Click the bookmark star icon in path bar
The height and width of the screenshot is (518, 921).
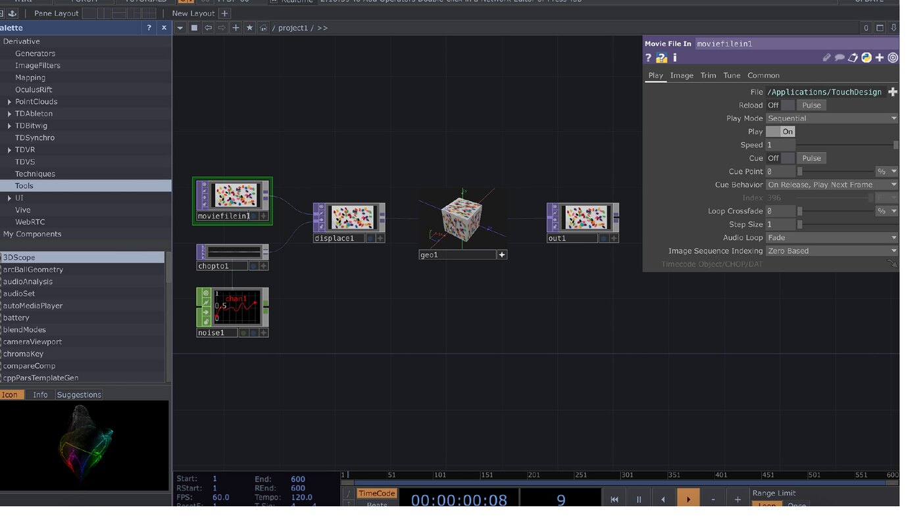[x=249, y=28]
